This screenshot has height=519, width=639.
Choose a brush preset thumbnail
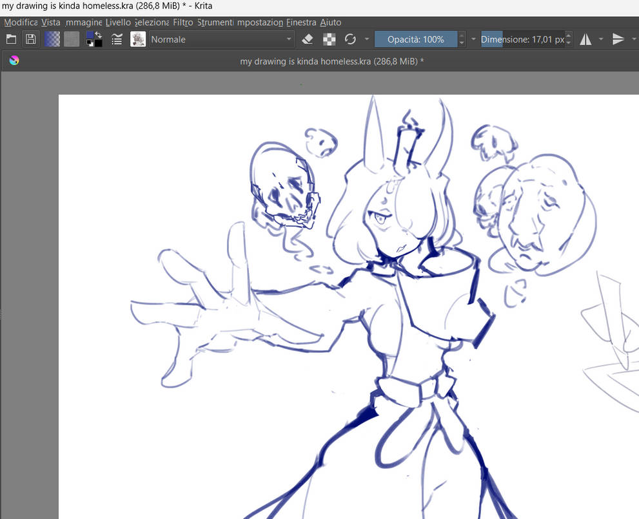[138, 39]
